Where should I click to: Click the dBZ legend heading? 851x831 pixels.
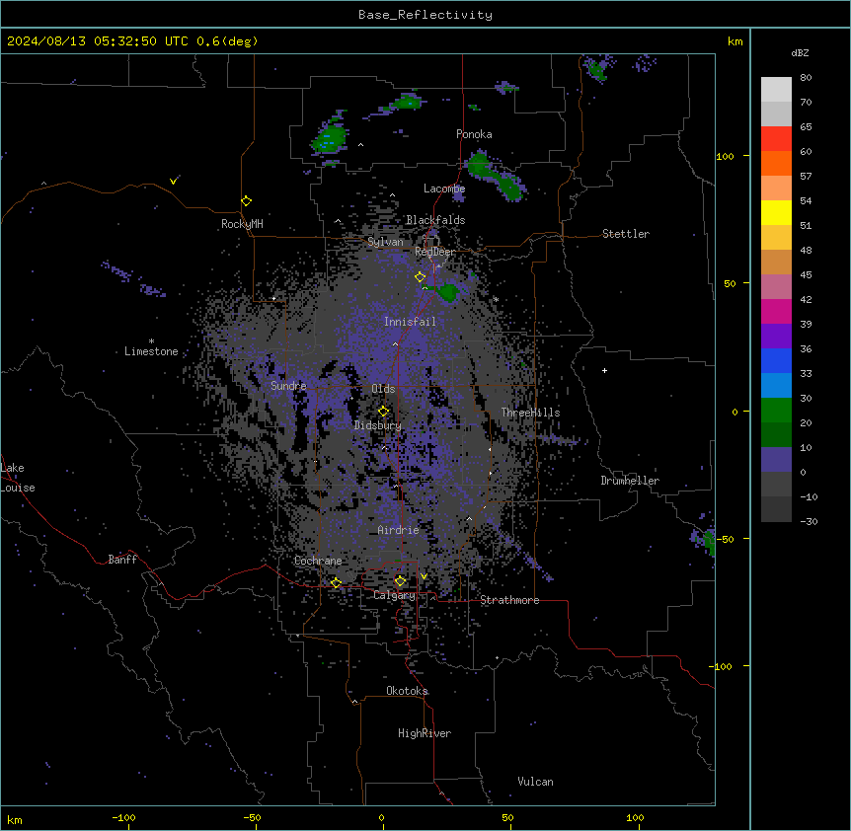[x=800, y=53]
